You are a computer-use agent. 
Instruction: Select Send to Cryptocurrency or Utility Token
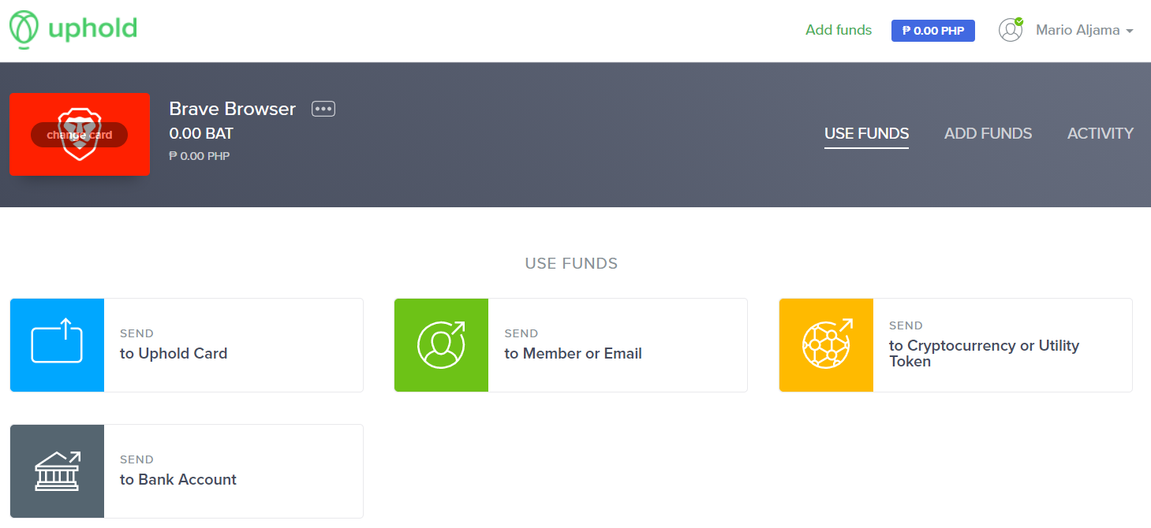coord(955,345)
